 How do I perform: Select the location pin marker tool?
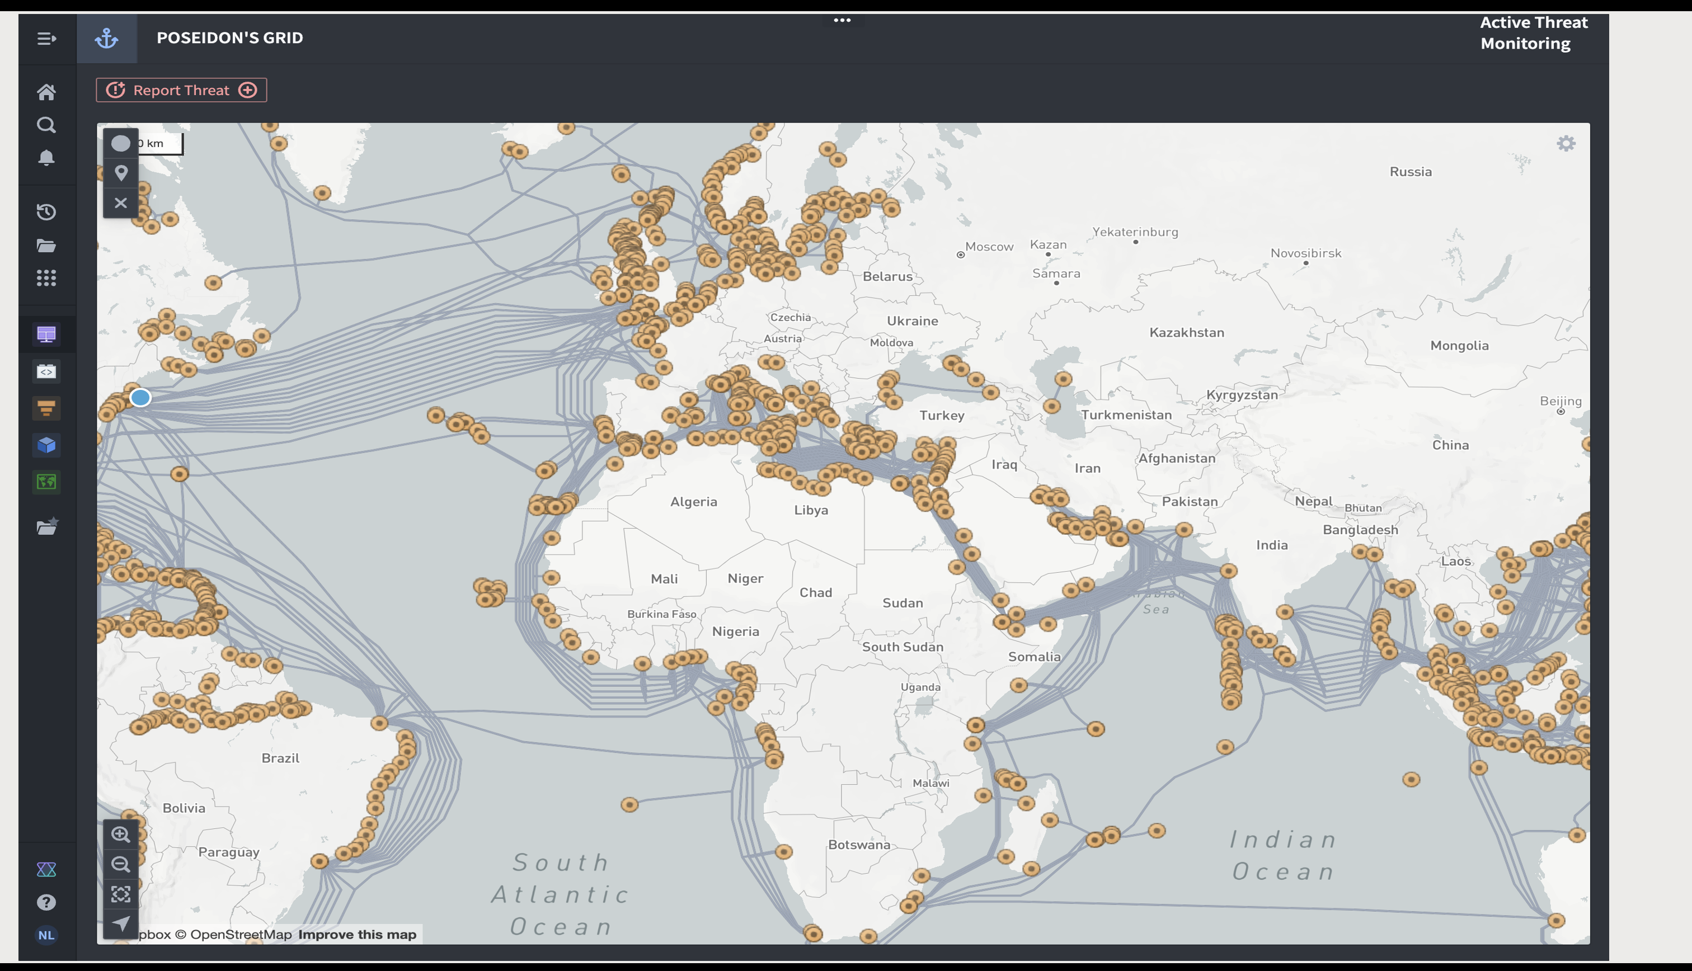[x=121, y=173]
